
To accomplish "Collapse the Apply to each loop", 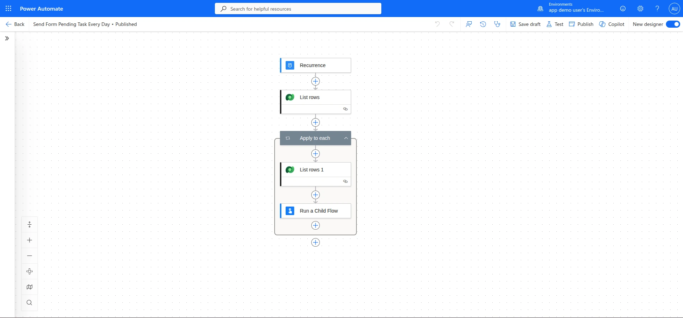I will [x=346, y=138].
